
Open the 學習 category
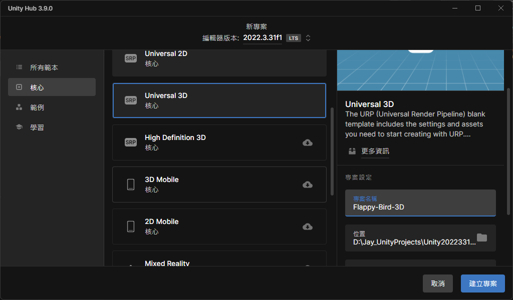click(x=52, y=127)
